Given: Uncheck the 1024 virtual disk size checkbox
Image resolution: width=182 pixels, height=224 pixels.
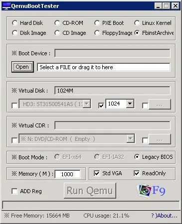Looking at the screenshot, I should pos(101,106).
